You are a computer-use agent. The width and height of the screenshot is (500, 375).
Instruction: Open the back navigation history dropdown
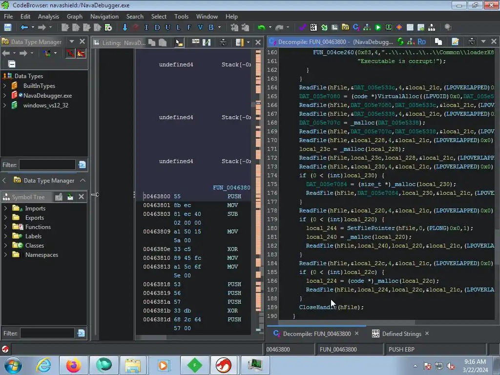pos(33,27)
